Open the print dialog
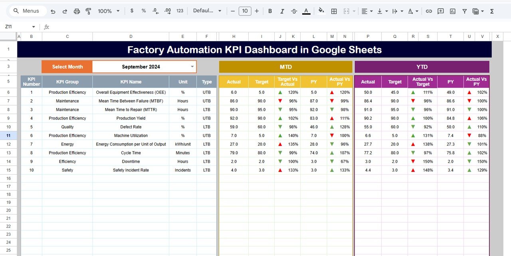Viewport: 511px width, 256px height. pyautogui.click(x=77, y=11)
